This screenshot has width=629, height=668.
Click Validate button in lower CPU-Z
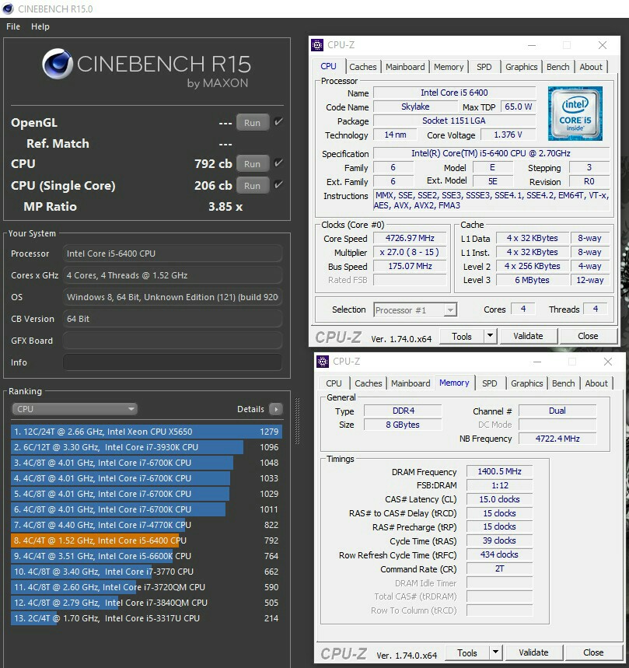pyautogui.click(x=533, y=652)
